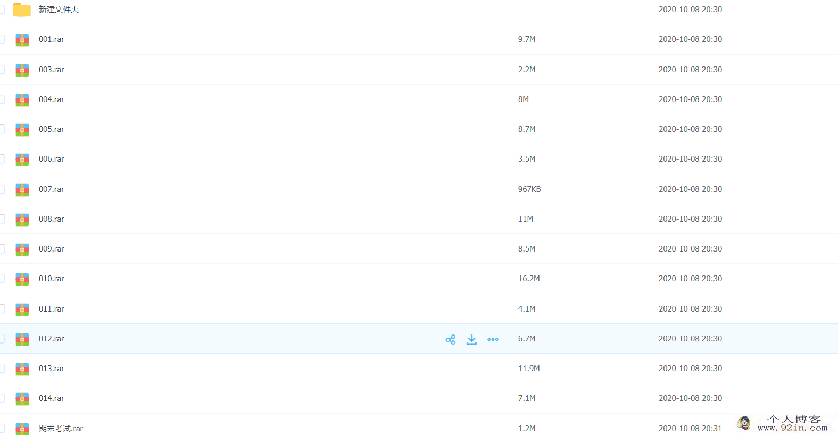
Task: Select file name 010.rar
Action: click(52, 279)
